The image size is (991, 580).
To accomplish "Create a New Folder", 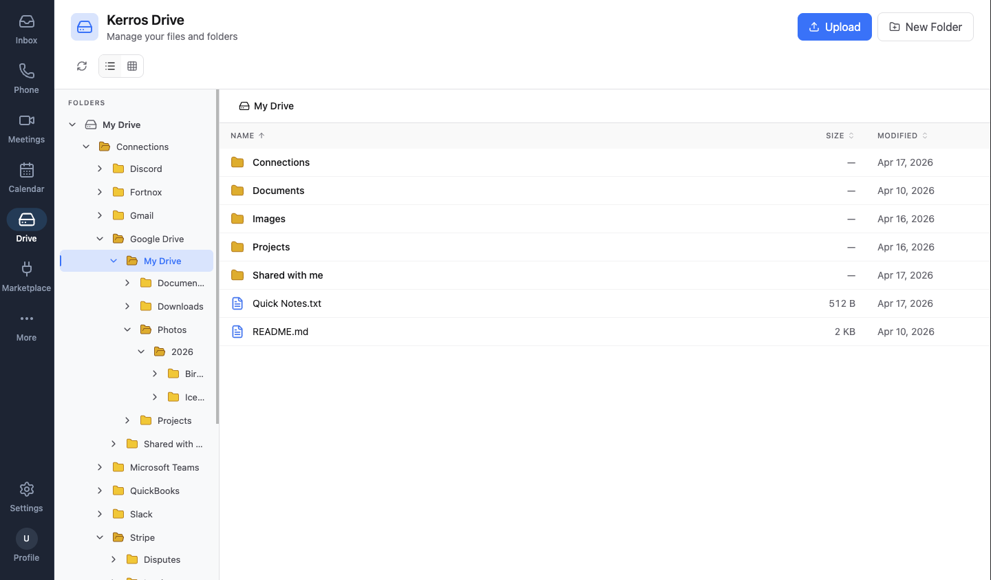I will pyautogui.click(x=925, y=27).
